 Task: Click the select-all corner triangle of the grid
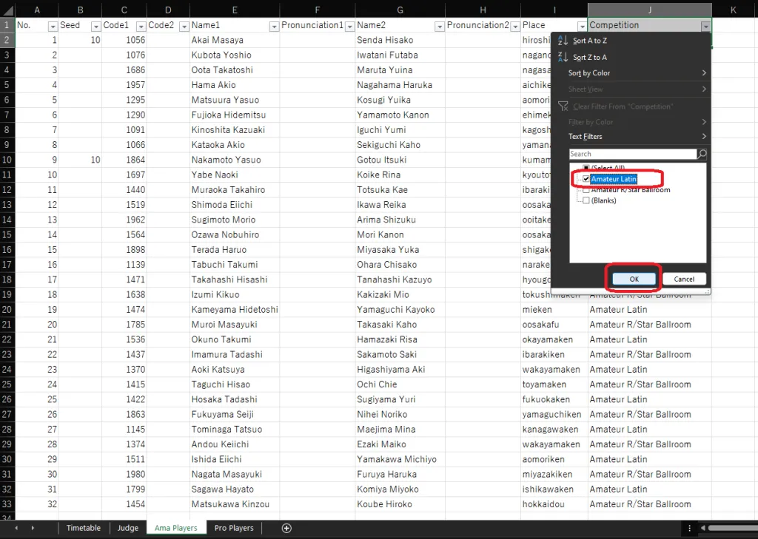coord(7,10)
